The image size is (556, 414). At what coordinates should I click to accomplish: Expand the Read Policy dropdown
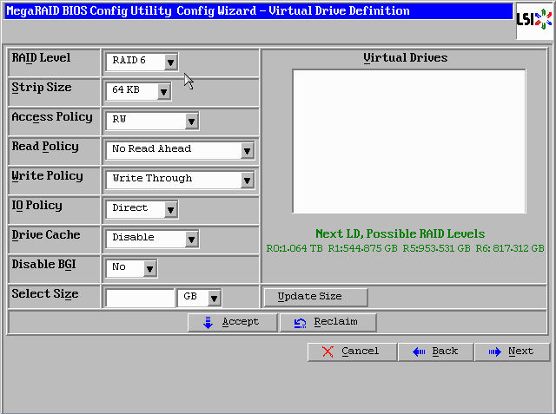click(x=247, y=150)
